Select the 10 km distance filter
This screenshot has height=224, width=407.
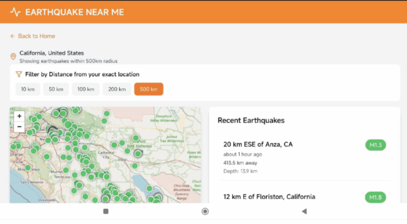(x=28, y=89)
